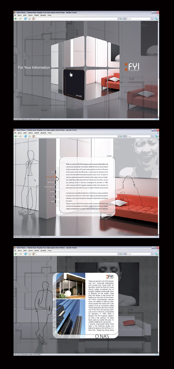Go to Home in the top browser window

tap(33, 19)
